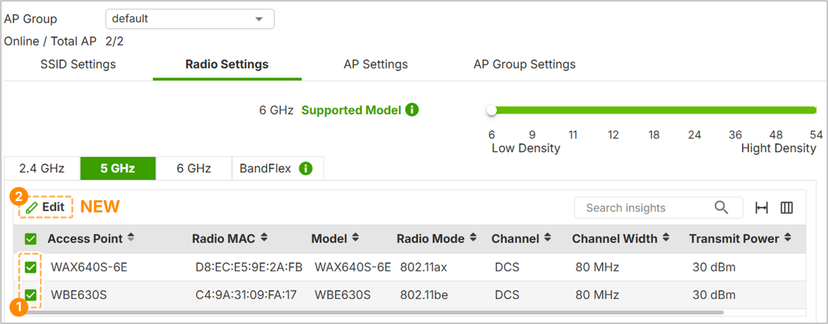Image resolution: width=828 pixels, height=324 pixels.
Task: Select the 6 GHz band tab
Action: point(194,169)
